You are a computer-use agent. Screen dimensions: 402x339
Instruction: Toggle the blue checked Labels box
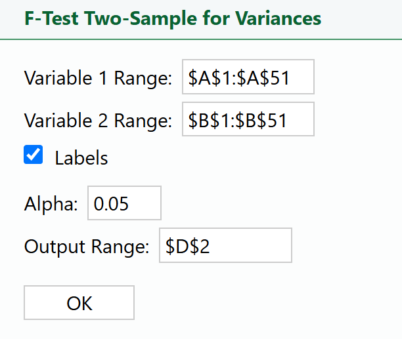33,155
